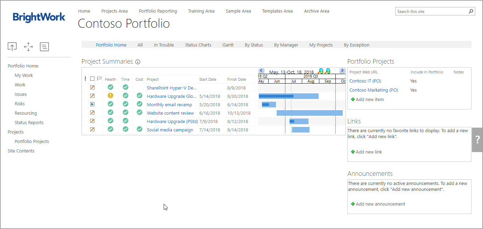Screen dimensions: 483x229
Task: Open the My Projects tab
Action: click(321, 45)
